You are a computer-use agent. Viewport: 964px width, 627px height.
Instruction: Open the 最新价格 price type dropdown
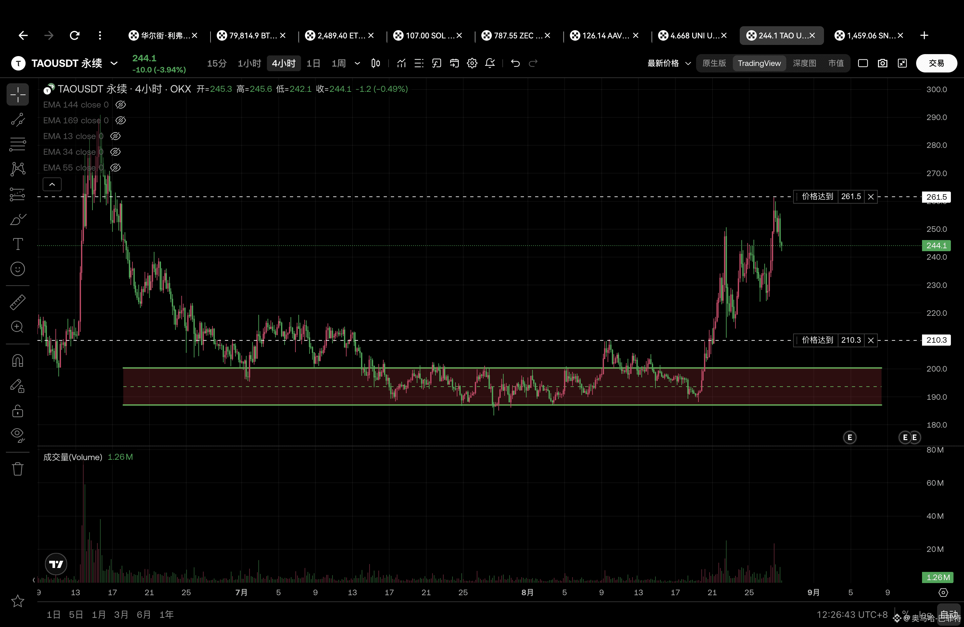[x=669, y=63]
